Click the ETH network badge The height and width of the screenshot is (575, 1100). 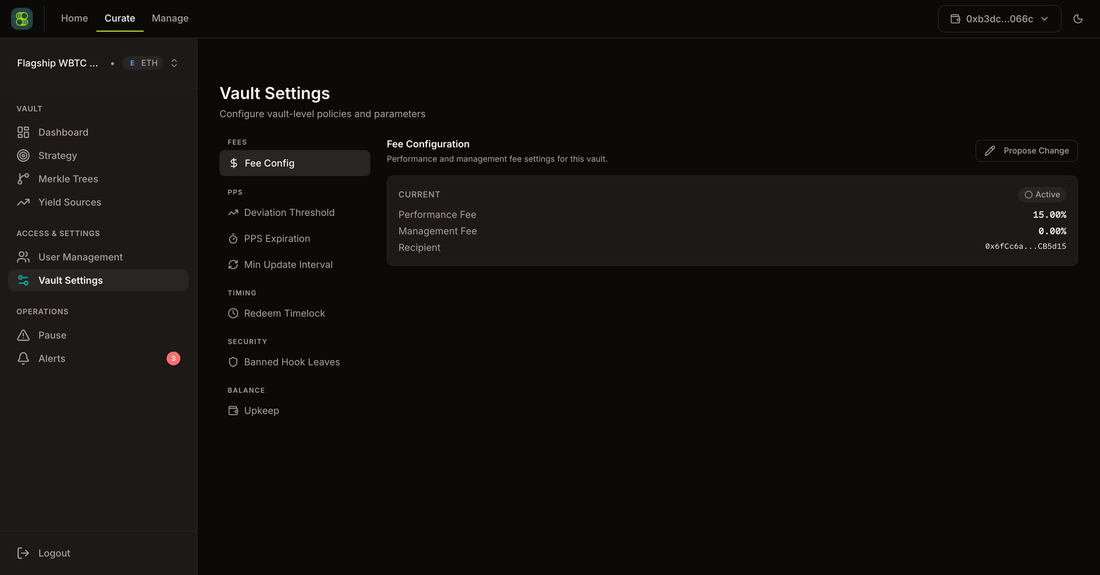[143, 63]
